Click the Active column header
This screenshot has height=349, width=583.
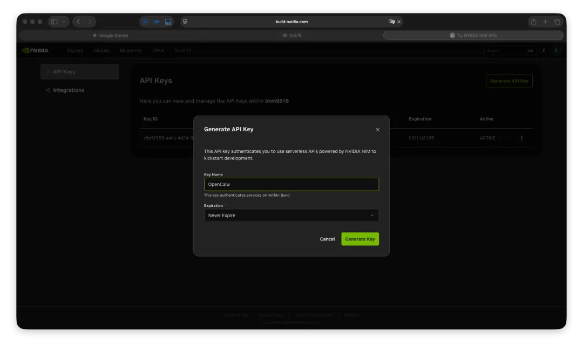pyautogui.click(x=486, y=119)
